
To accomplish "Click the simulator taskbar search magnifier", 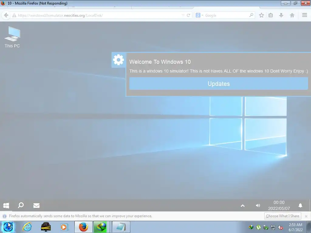I will click(21, 205).
